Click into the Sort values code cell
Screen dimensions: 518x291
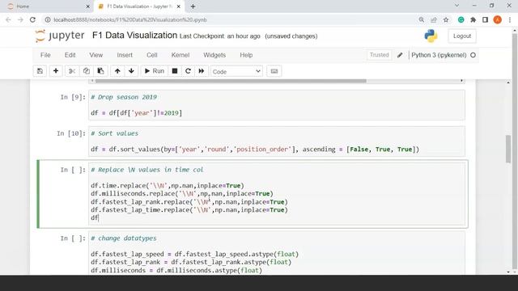[x=277, y=141]
